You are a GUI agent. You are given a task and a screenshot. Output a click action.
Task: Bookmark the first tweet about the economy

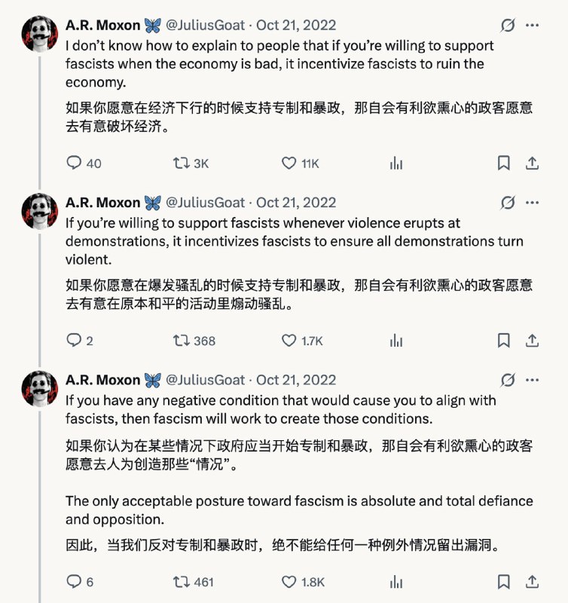(504, 163)
